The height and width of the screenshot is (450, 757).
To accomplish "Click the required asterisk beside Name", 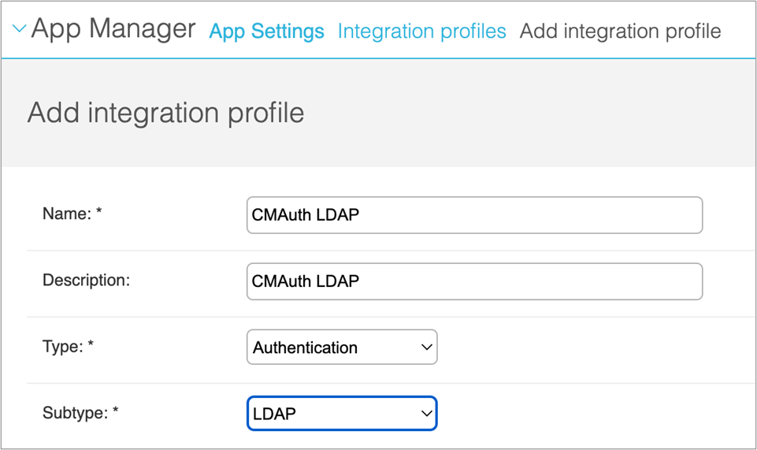I will coord(99,213).
